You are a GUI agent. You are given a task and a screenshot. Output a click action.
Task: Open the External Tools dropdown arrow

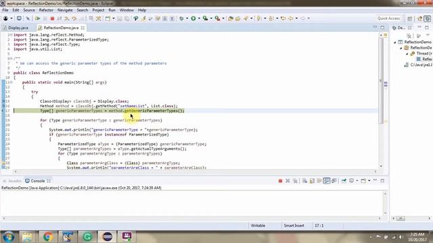[223, 18]
